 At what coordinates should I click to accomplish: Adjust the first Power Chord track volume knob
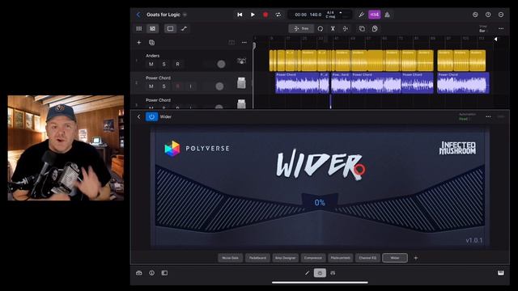[219, 86]
